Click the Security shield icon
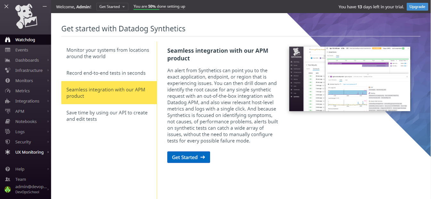431x199 pixels. (8, 142)
